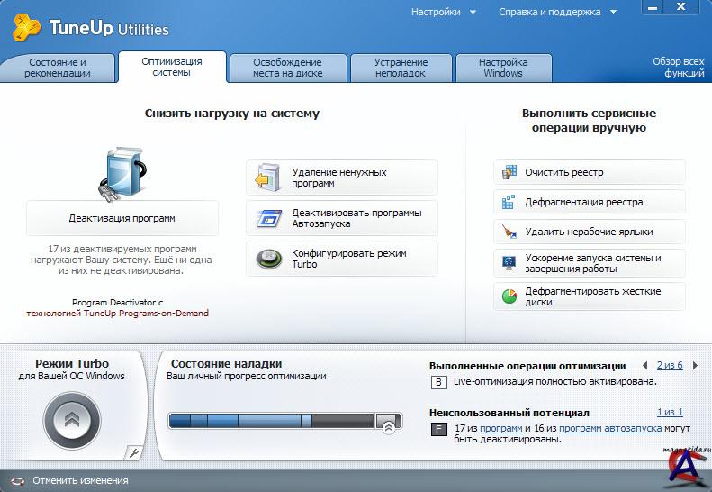Click the registry cleaner icon
Screen dimensions: 712x492
(509, 172)
